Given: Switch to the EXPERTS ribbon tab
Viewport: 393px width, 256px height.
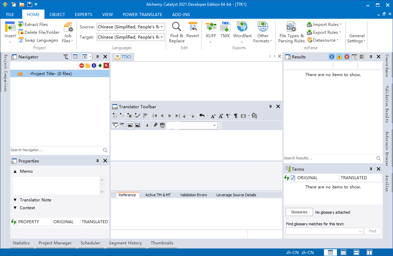Looking at the screenshot, I should pyautogui.click(x=83, y=15).
